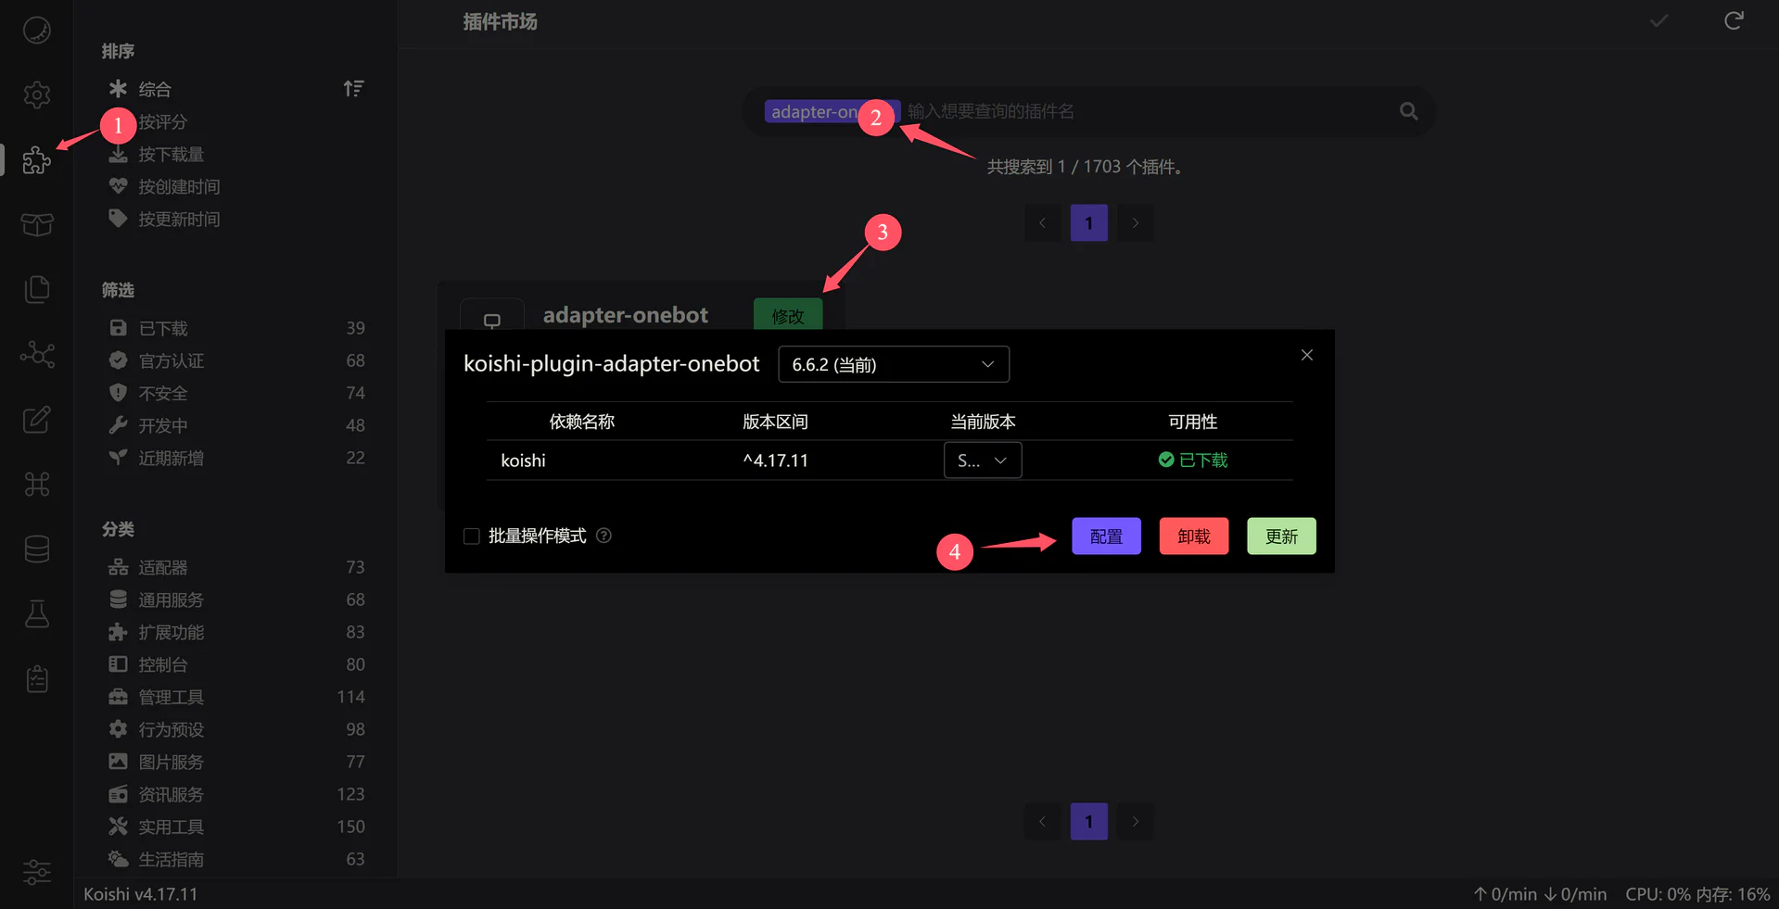Open the graph network icon in sidebar

click(x=37, y=354)
